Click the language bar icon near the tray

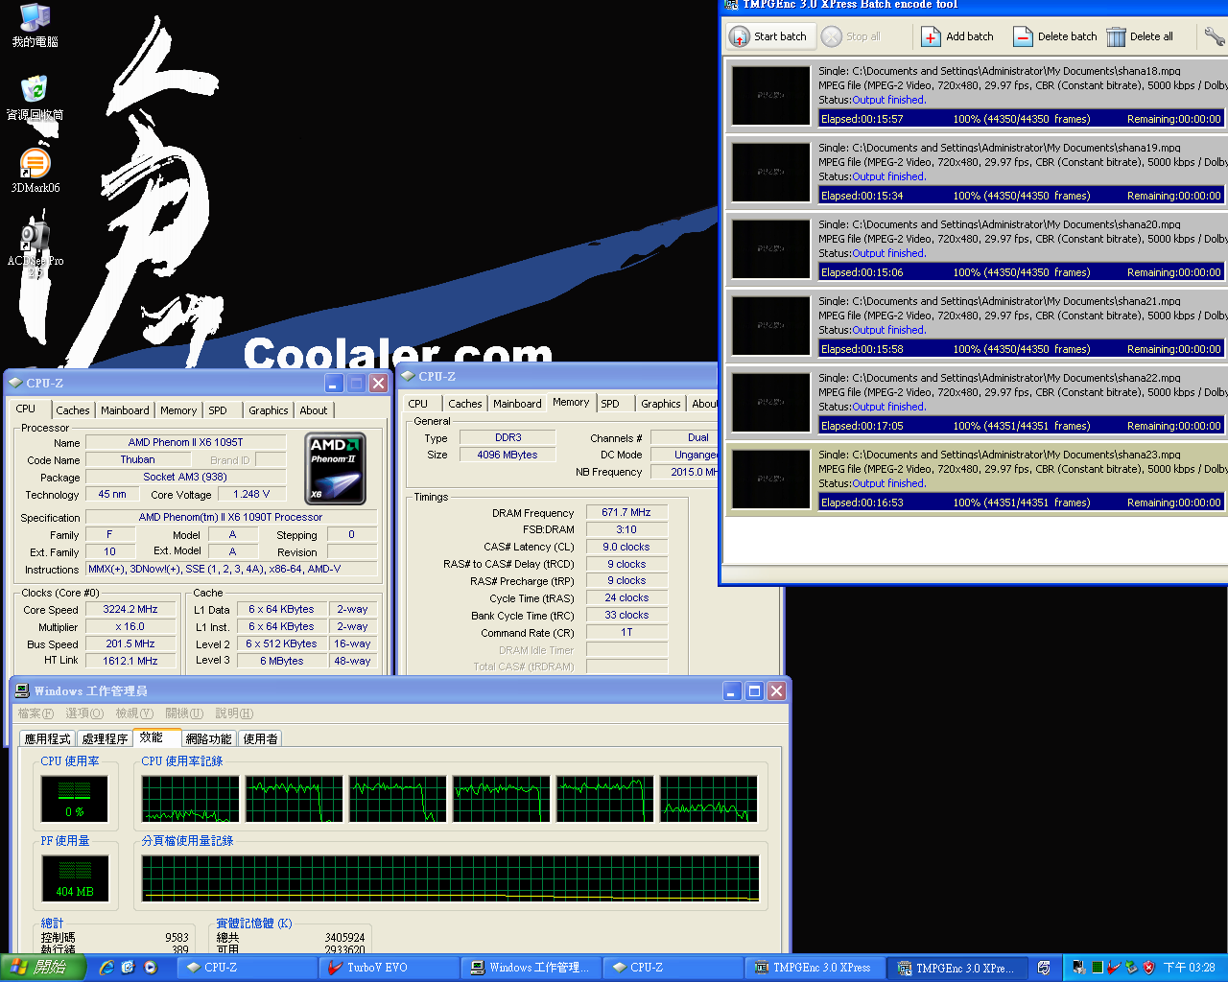point(1044,968)
